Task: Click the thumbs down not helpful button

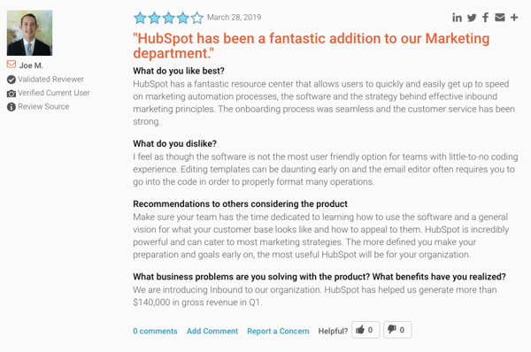Action: click(x=397, y=330)
